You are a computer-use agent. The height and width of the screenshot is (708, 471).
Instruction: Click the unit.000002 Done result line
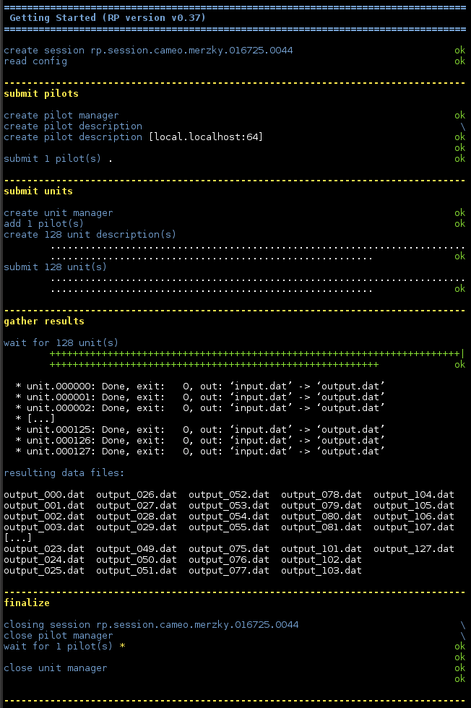[x=199, y=407]
